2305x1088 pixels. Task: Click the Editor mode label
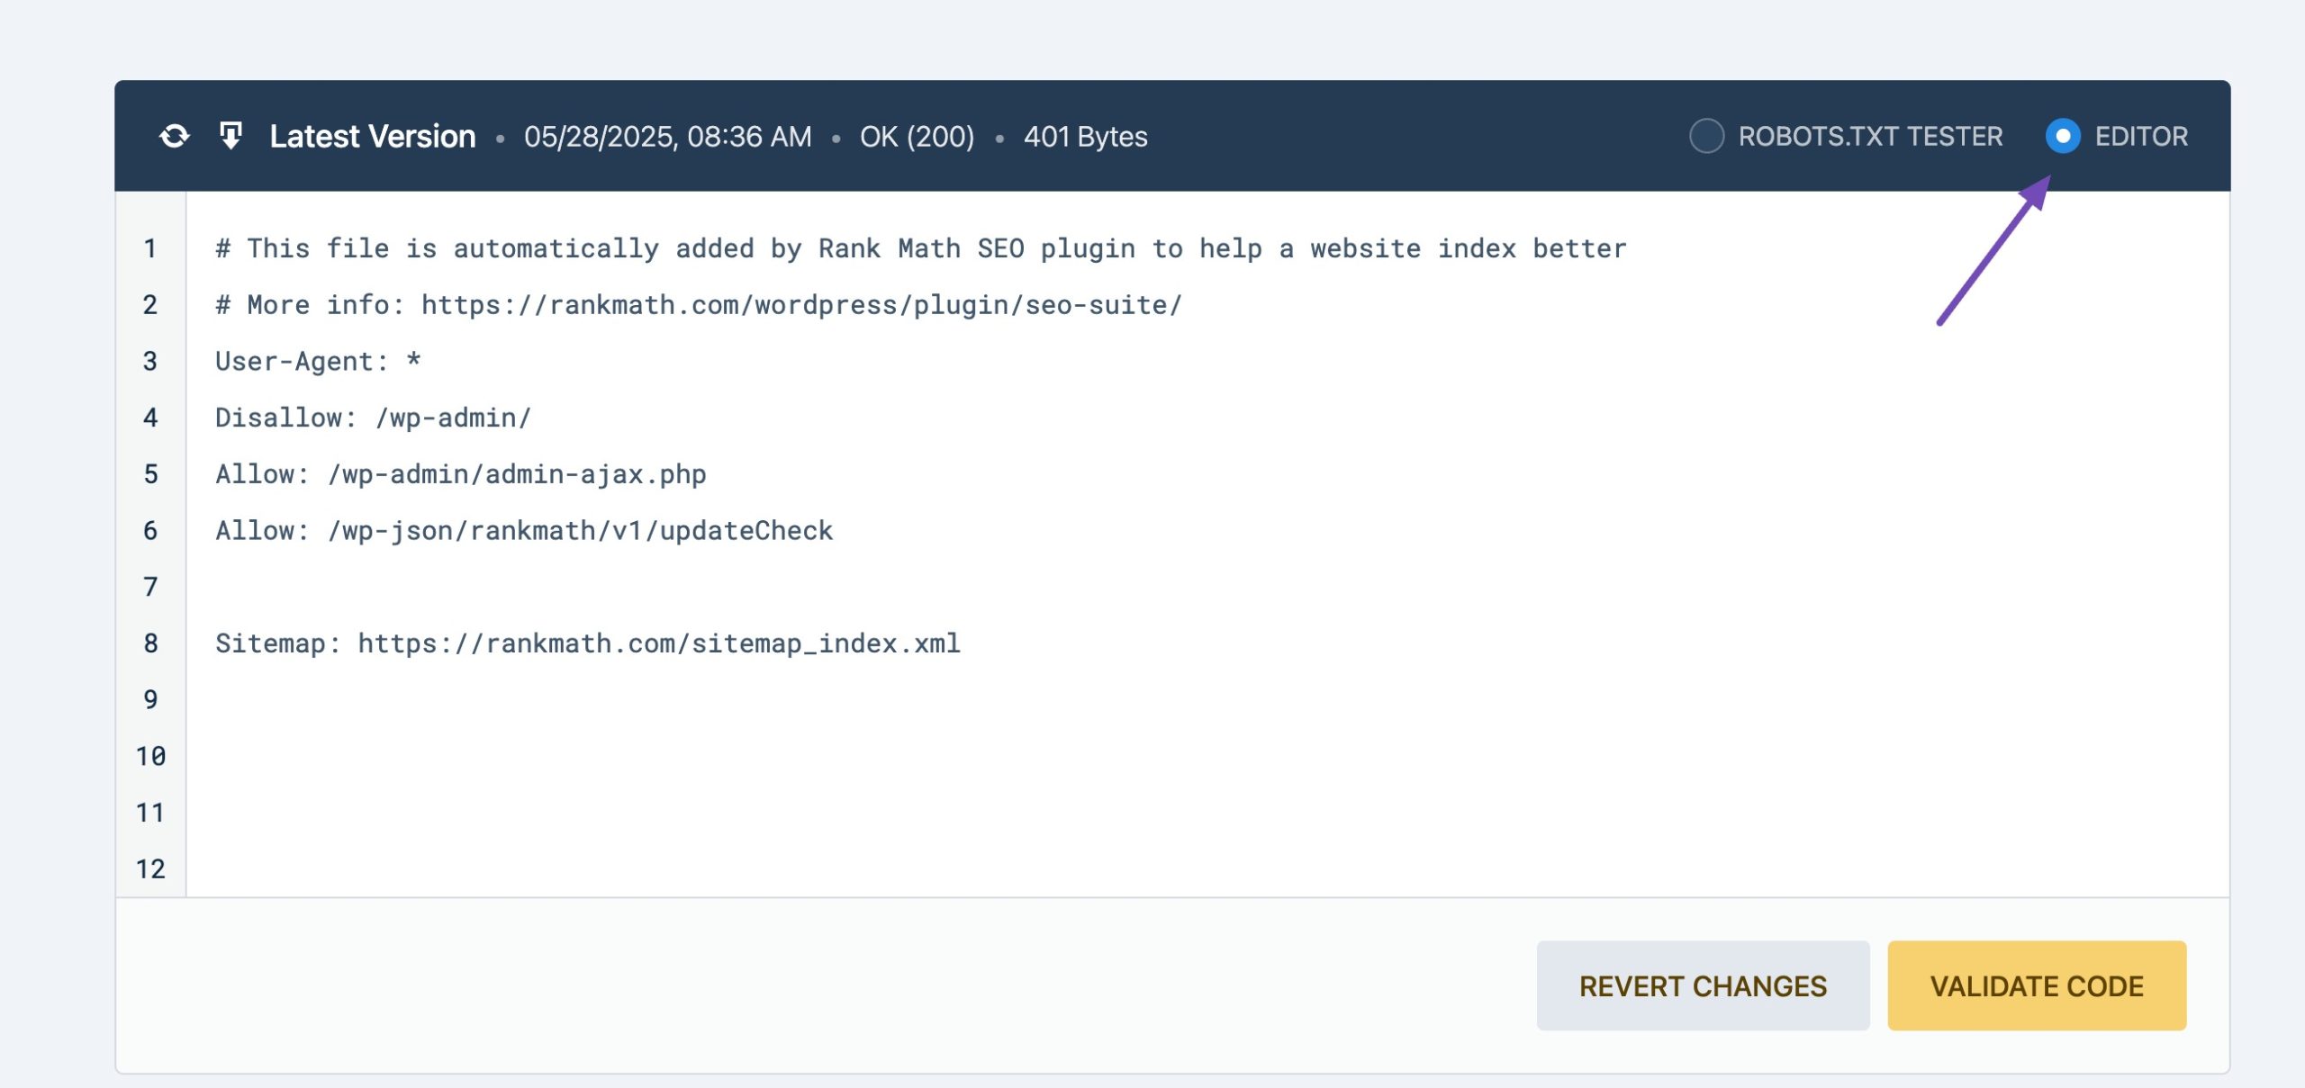(x=2141, y=137)
